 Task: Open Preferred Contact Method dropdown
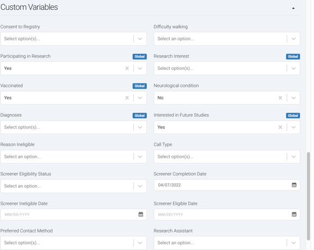(140, 243)
